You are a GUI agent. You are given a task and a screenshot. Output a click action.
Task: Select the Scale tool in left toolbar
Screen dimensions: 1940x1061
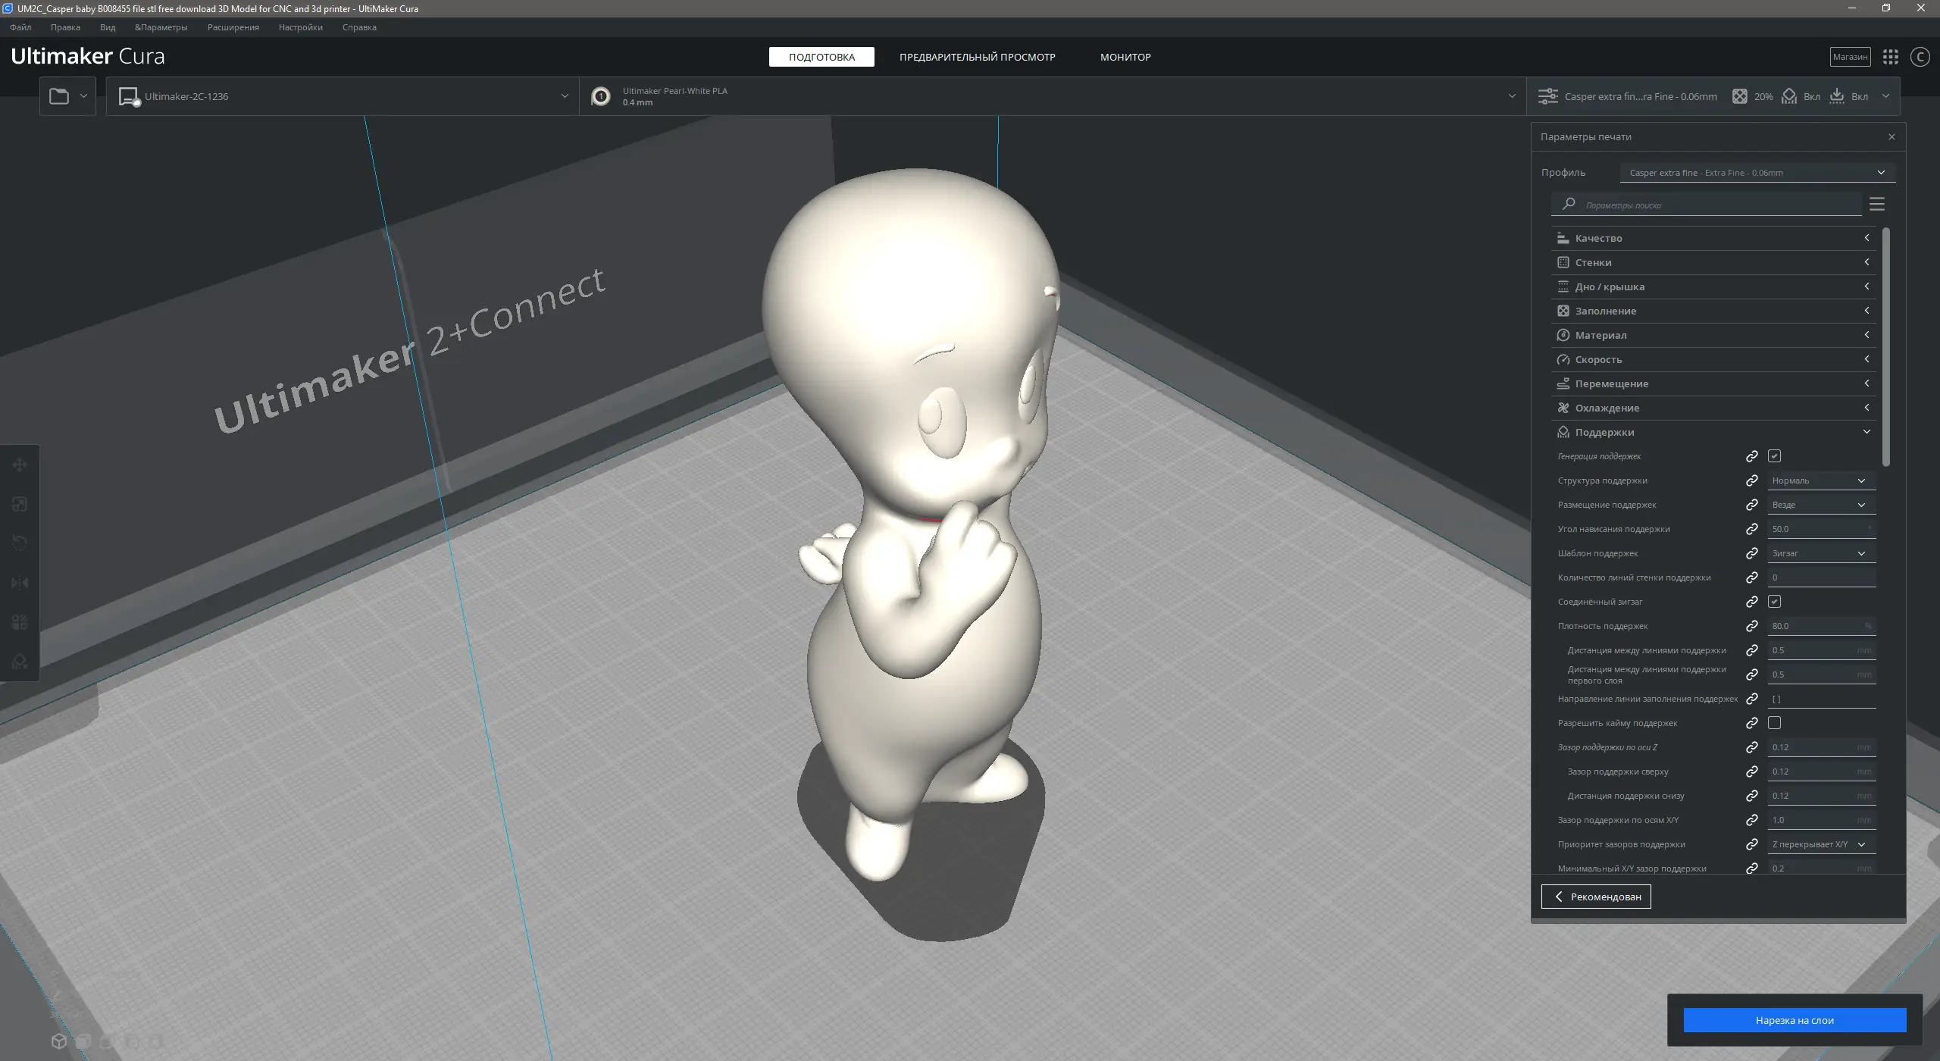coord(20,504)
